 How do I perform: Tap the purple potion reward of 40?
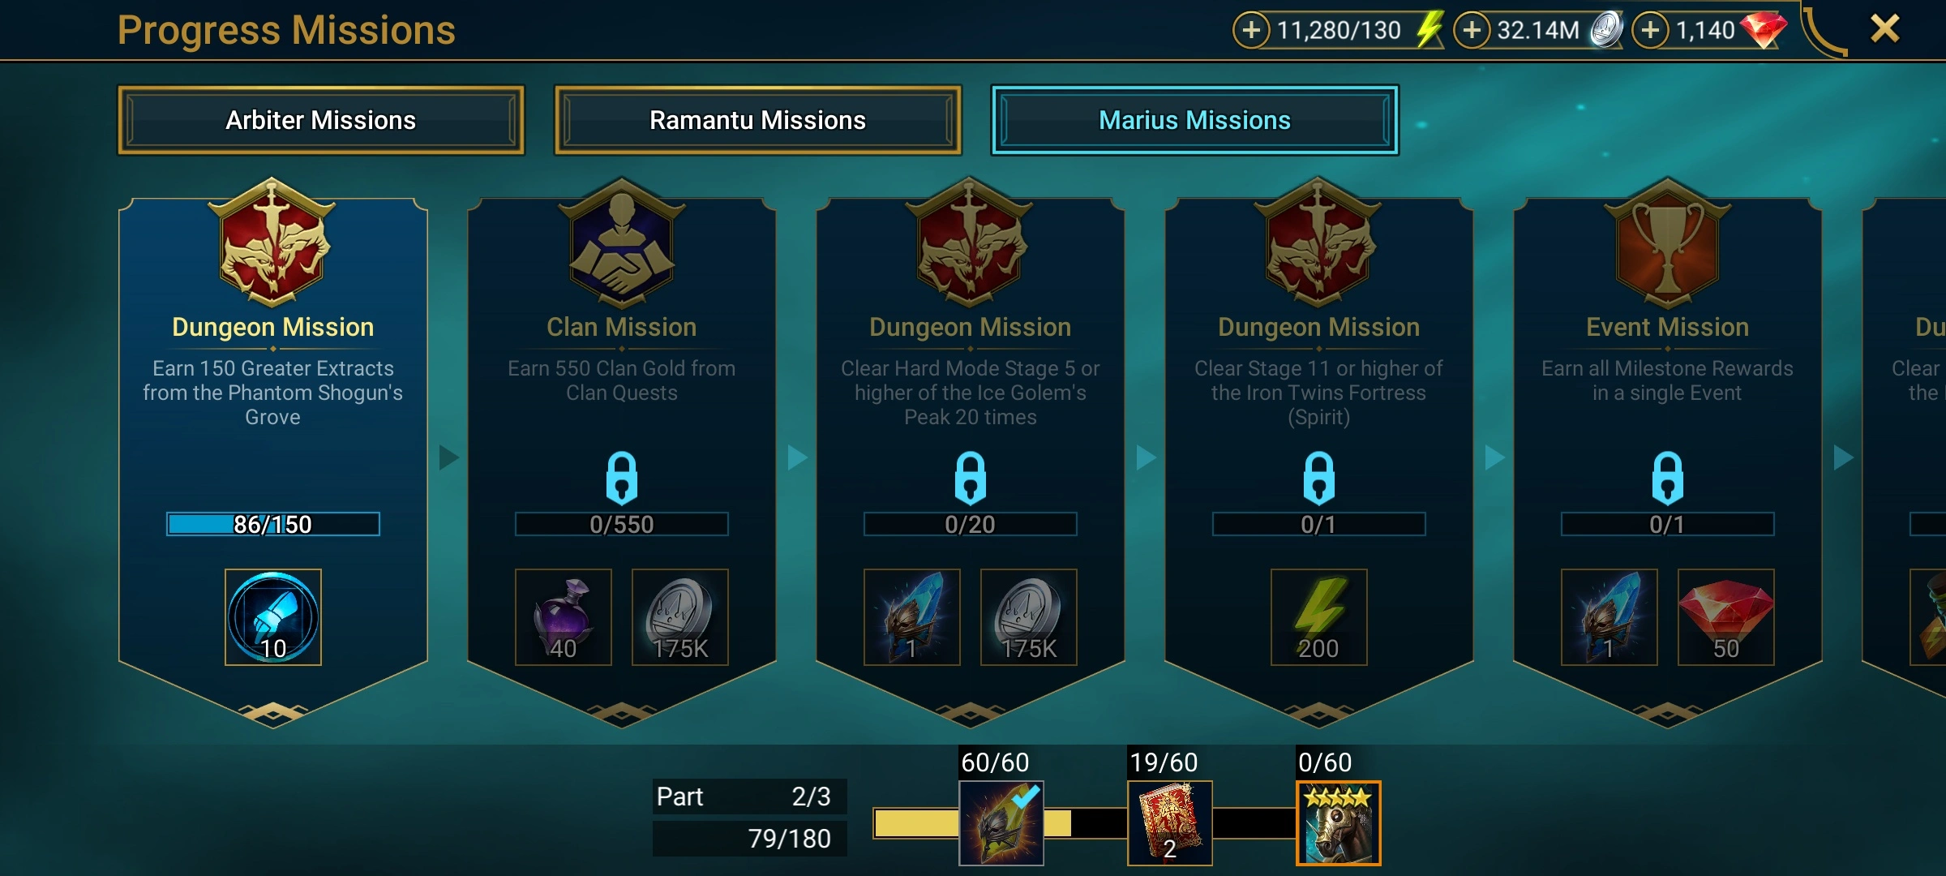coord(564,617)
